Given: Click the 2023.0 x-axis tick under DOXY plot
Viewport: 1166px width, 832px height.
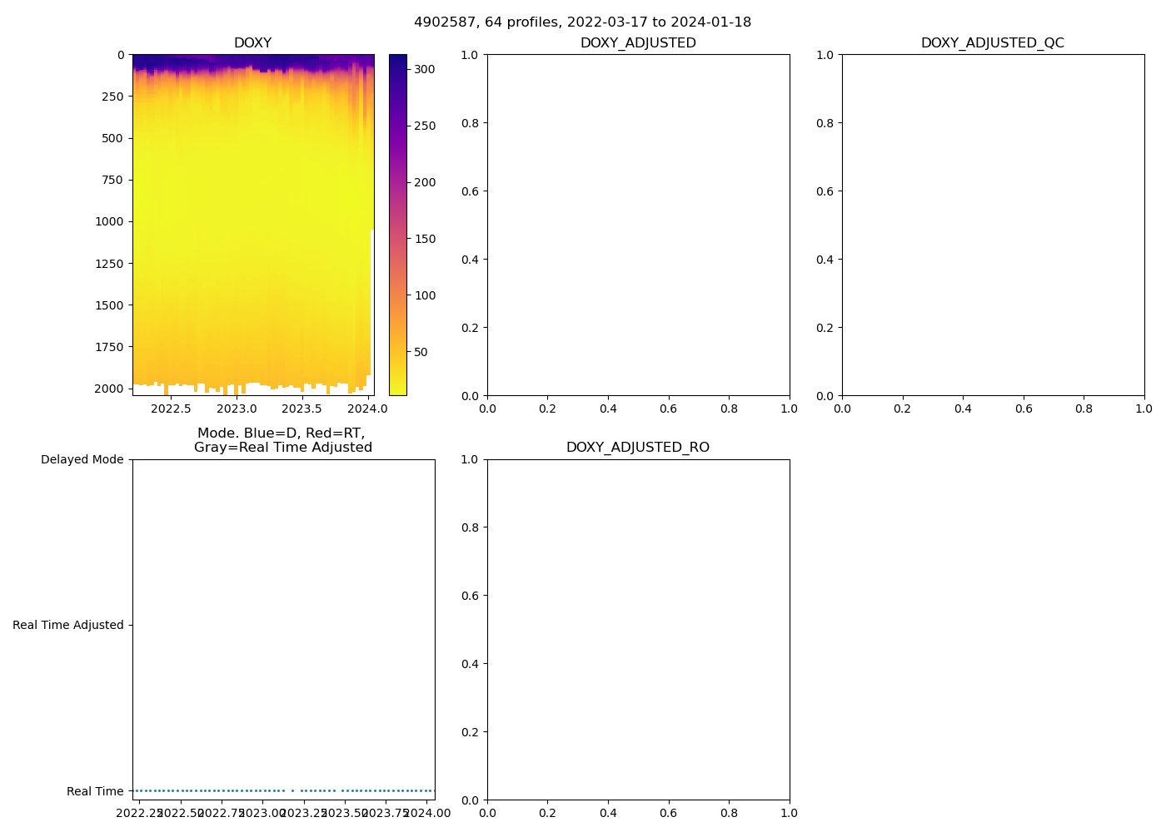Looking at the screenshot, I should coord(237,409).
